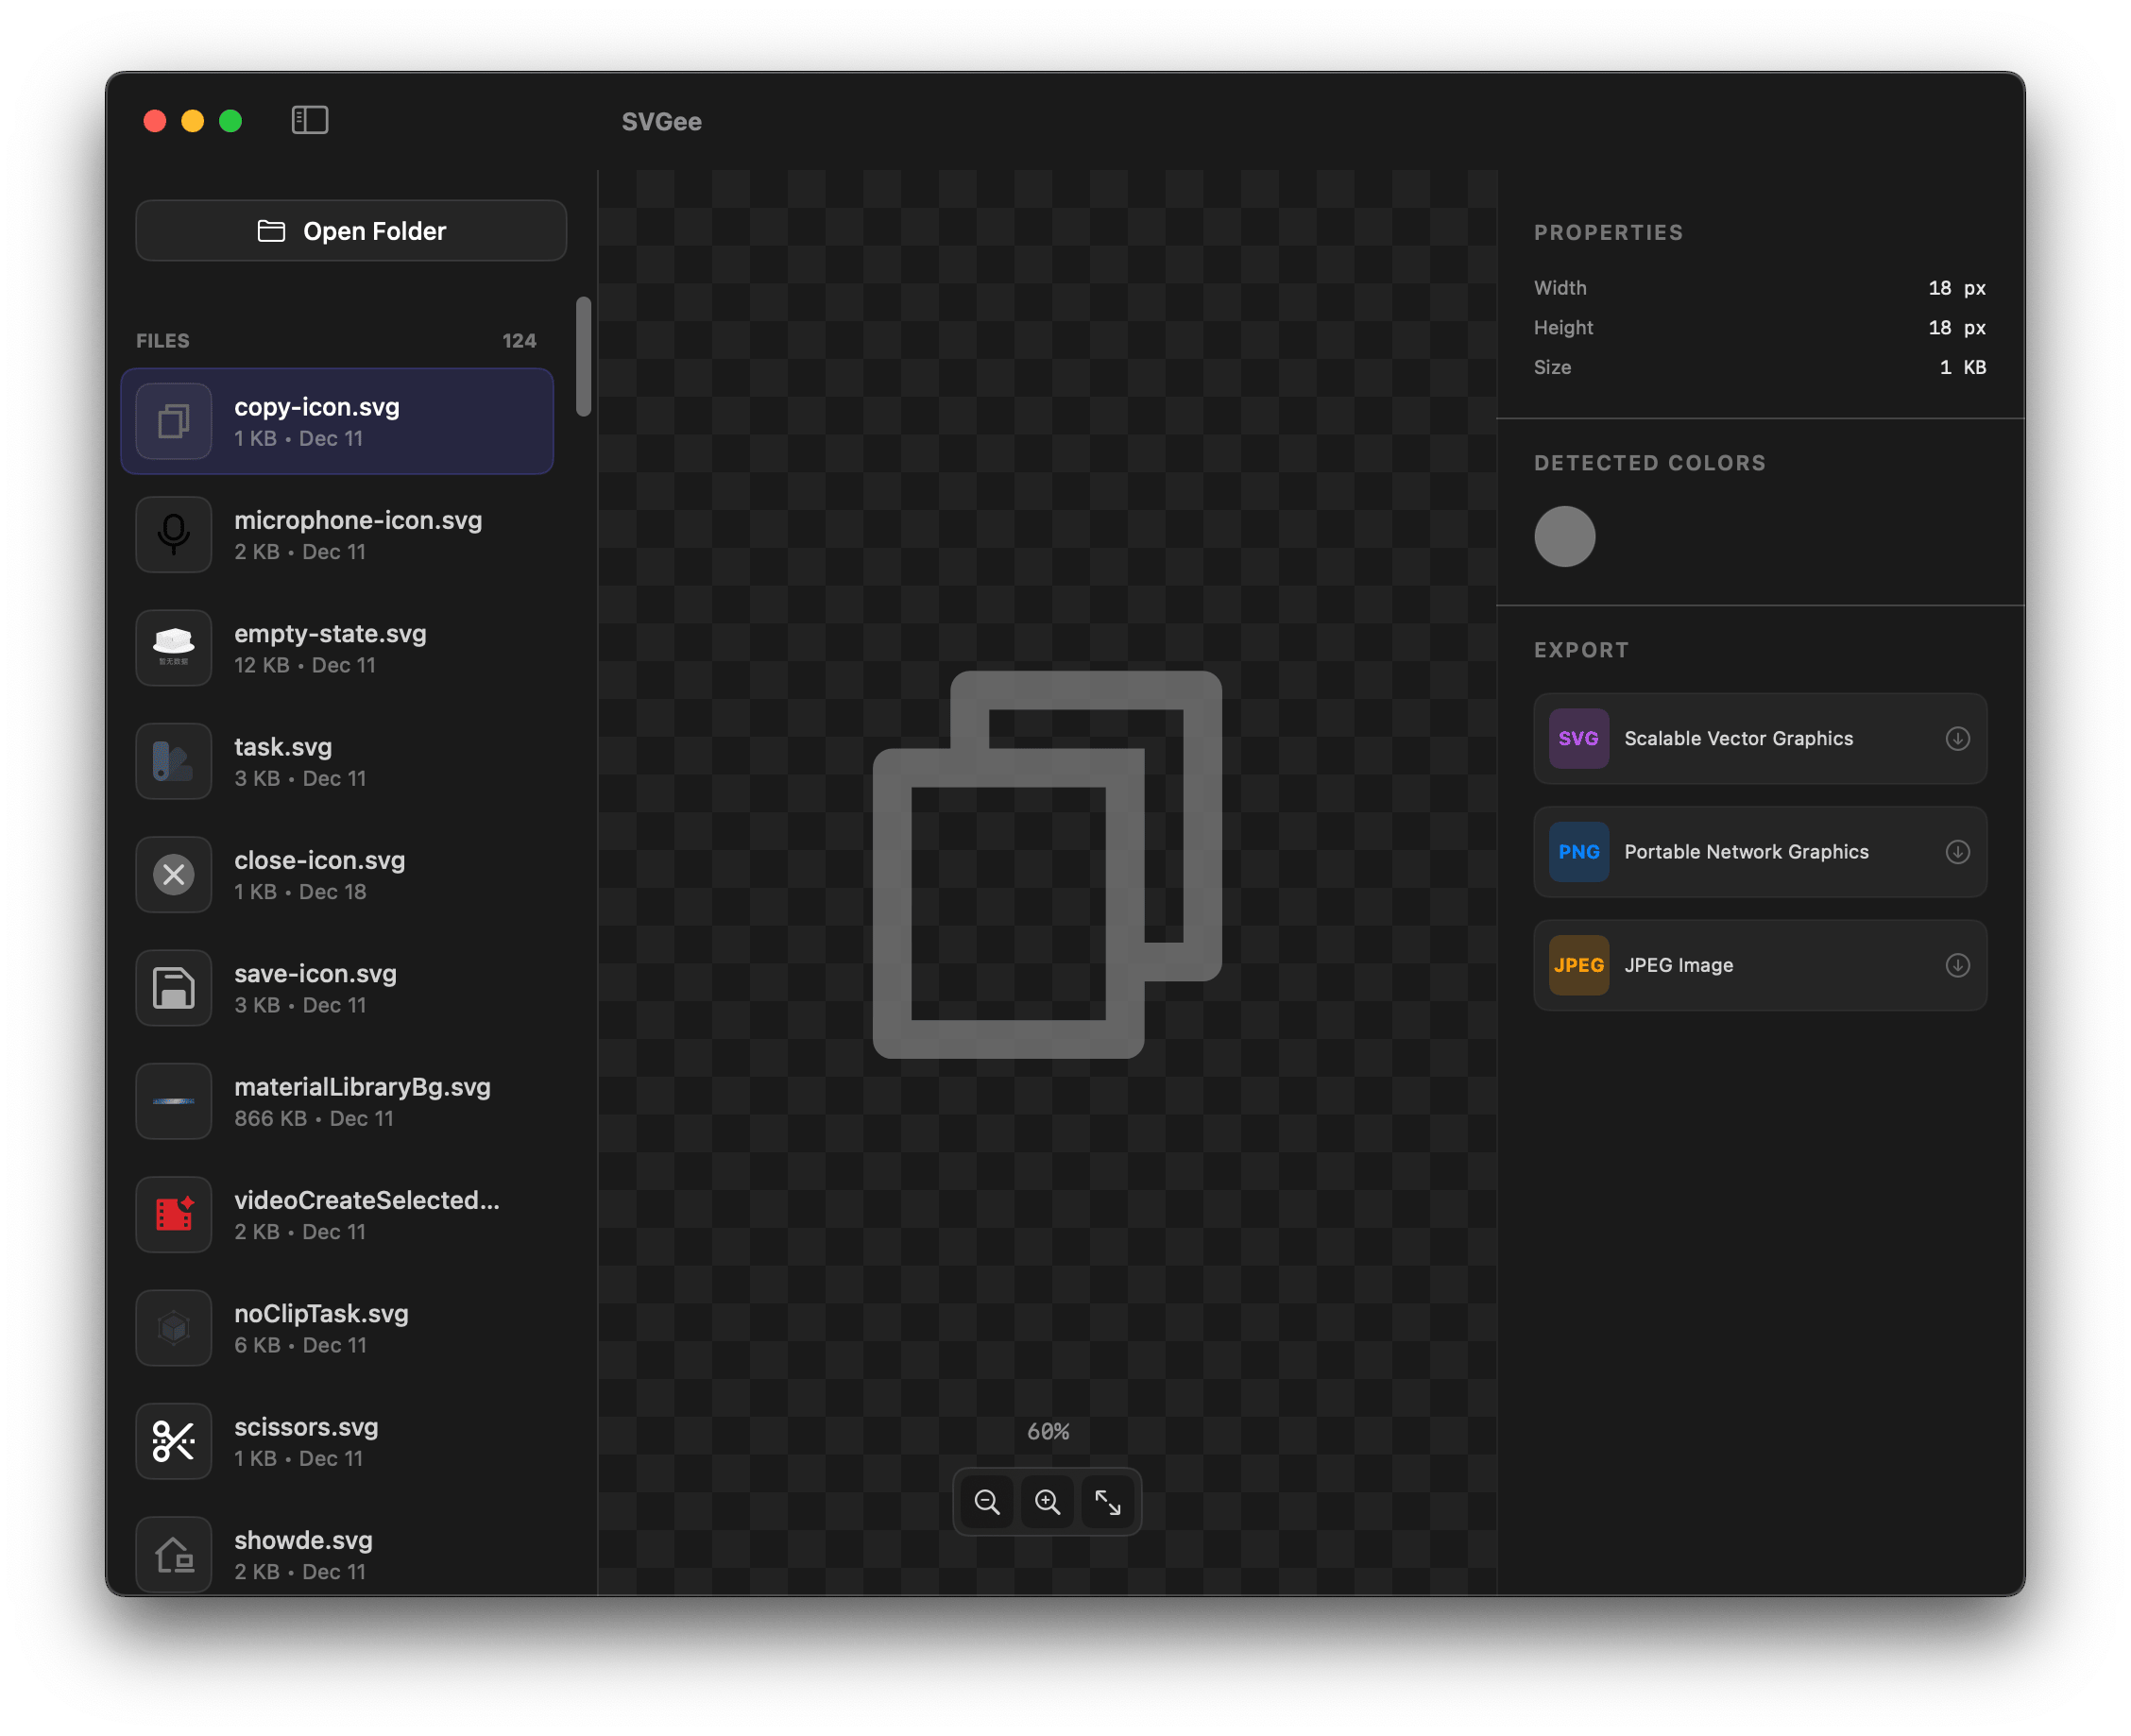The image size is (2131, 1736).
Task: Open a folder using Open Folder
Action: (350, 231)
